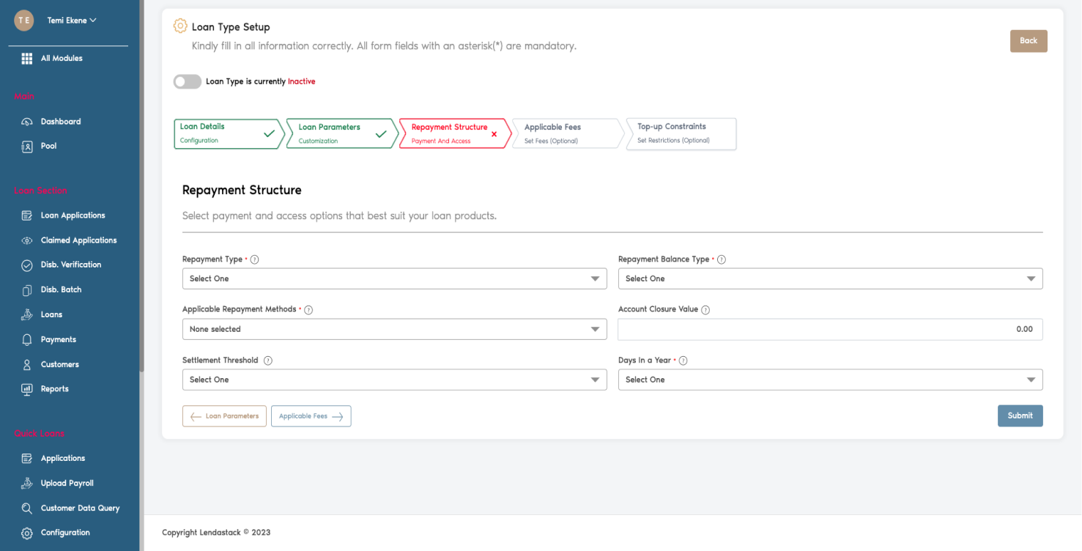Select the Dashboard sidebar icon
Viewport: 1082px width, 551px height.
26,121
